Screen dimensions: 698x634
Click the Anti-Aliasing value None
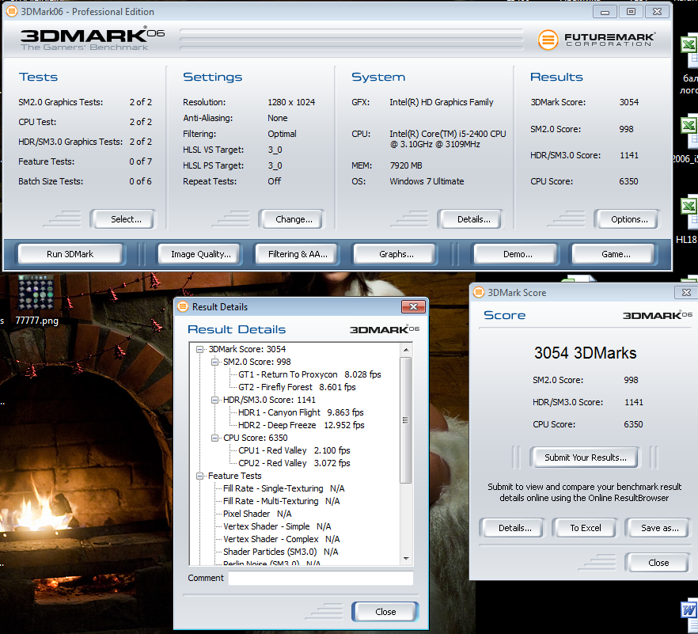(x=277, y=118)
